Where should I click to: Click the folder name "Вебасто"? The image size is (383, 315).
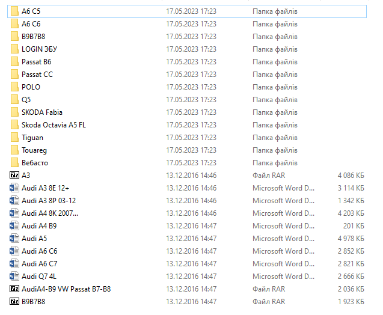pos(35,163)
